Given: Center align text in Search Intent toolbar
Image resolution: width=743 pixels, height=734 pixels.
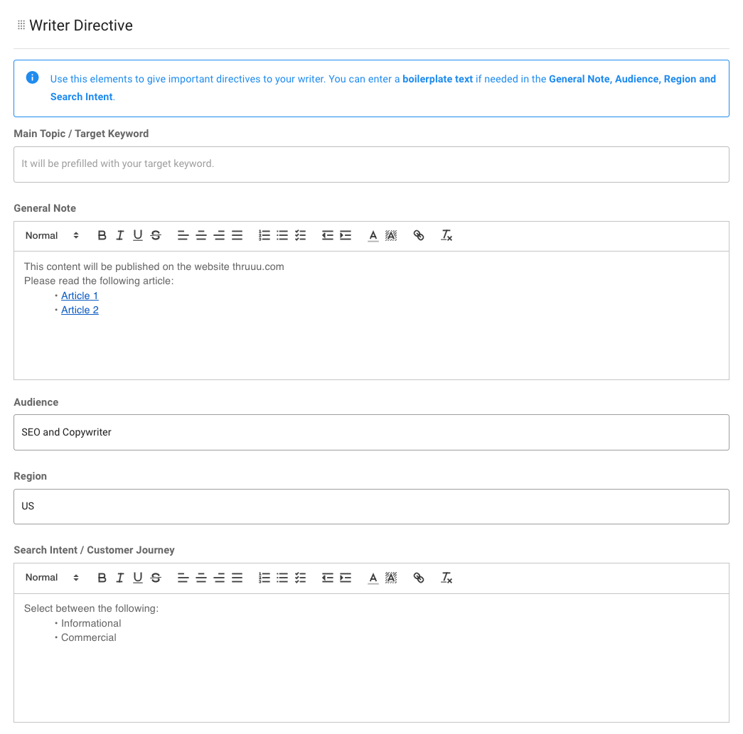Looking at the screenshot, I should pos(201,578).
